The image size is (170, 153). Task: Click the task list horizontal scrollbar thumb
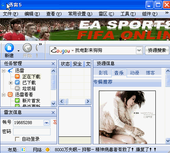67,101
